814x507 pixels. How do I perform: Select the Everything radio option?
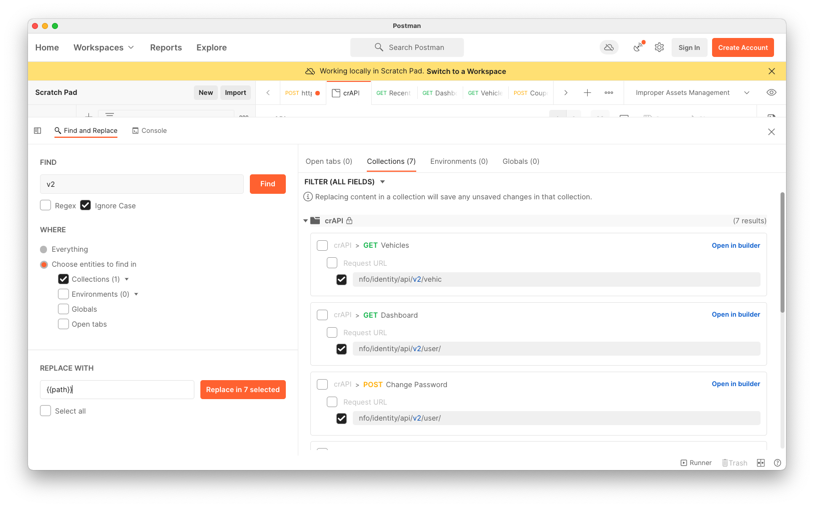43,249
